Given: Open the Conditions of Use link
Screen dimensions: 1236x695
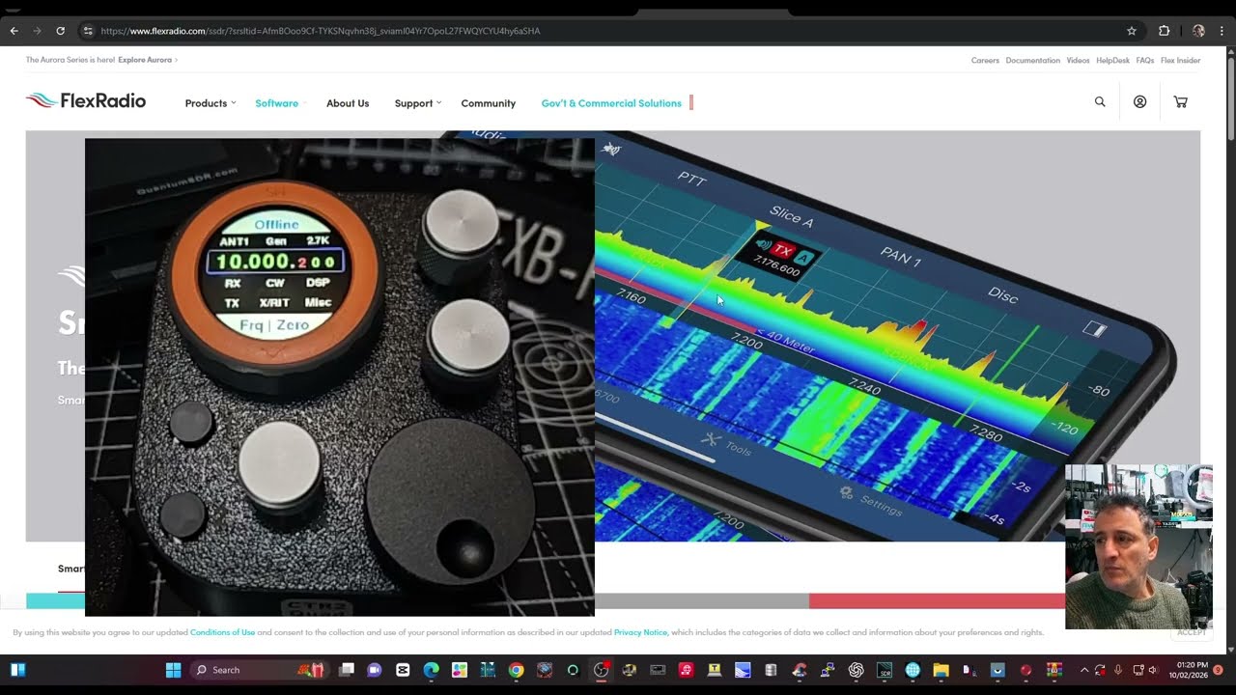Looking at the screenshot, I should pos(222,632).
